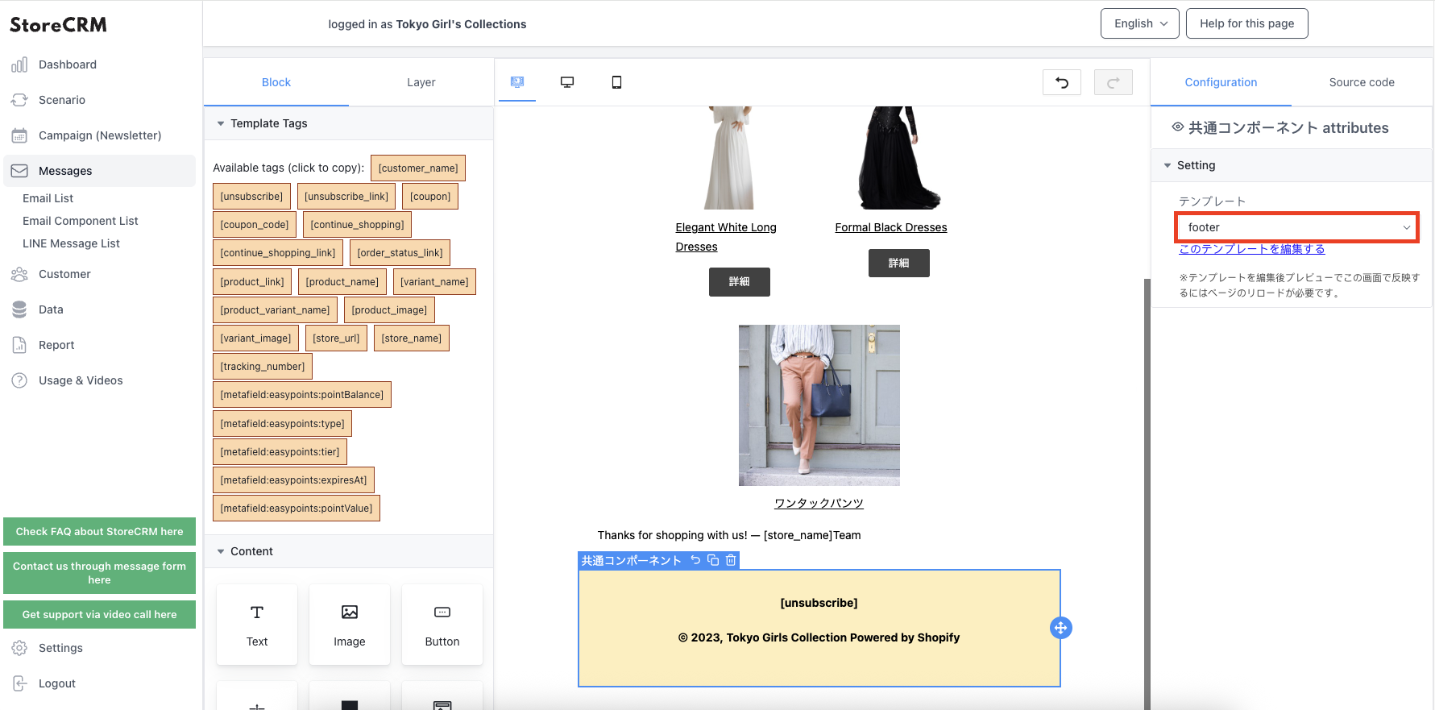Image resolution: width=1435 pixels, height=710 pixels.
Task: Copy the [coupon_code] tag
Action: click(x=255, y=225)
